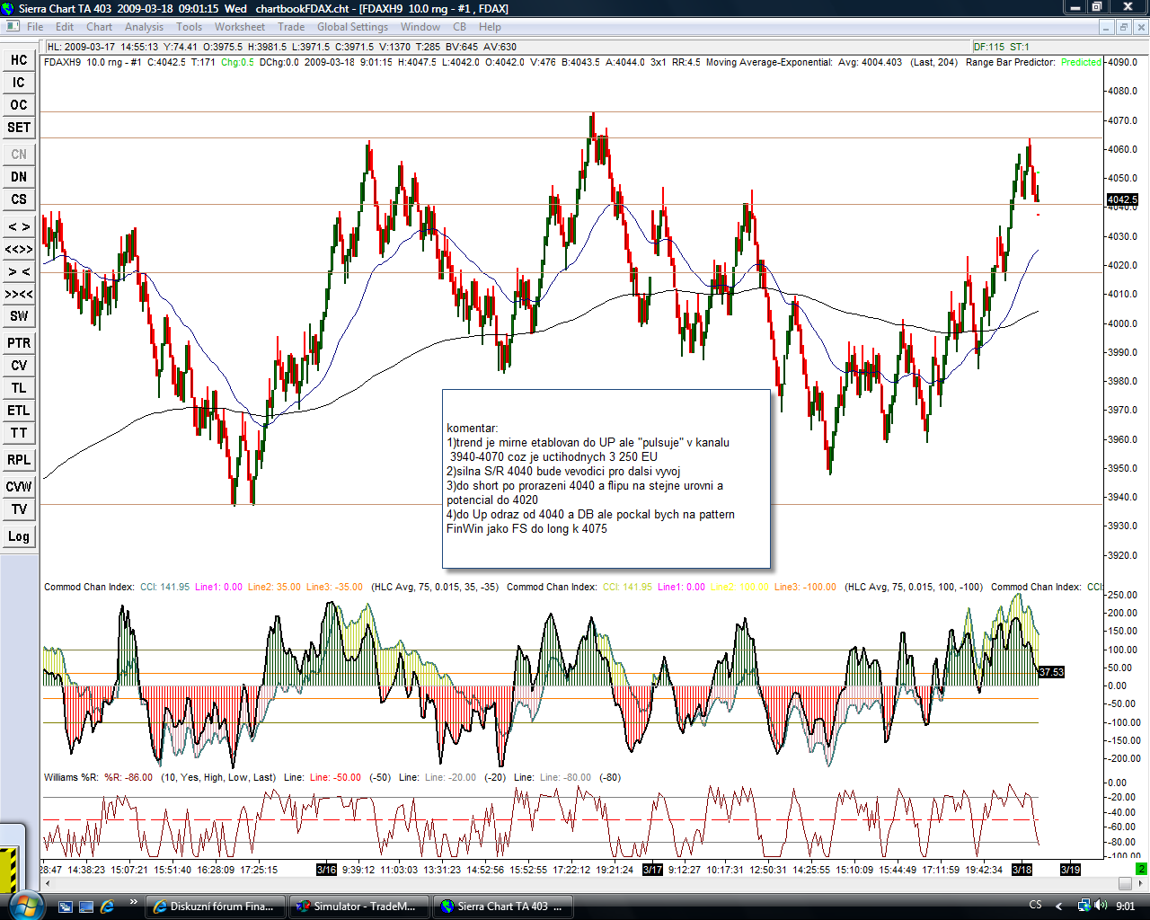Screen dimensions: 1150x920
Task: Open chart settings with the SET button
Action: coord(19,128)
